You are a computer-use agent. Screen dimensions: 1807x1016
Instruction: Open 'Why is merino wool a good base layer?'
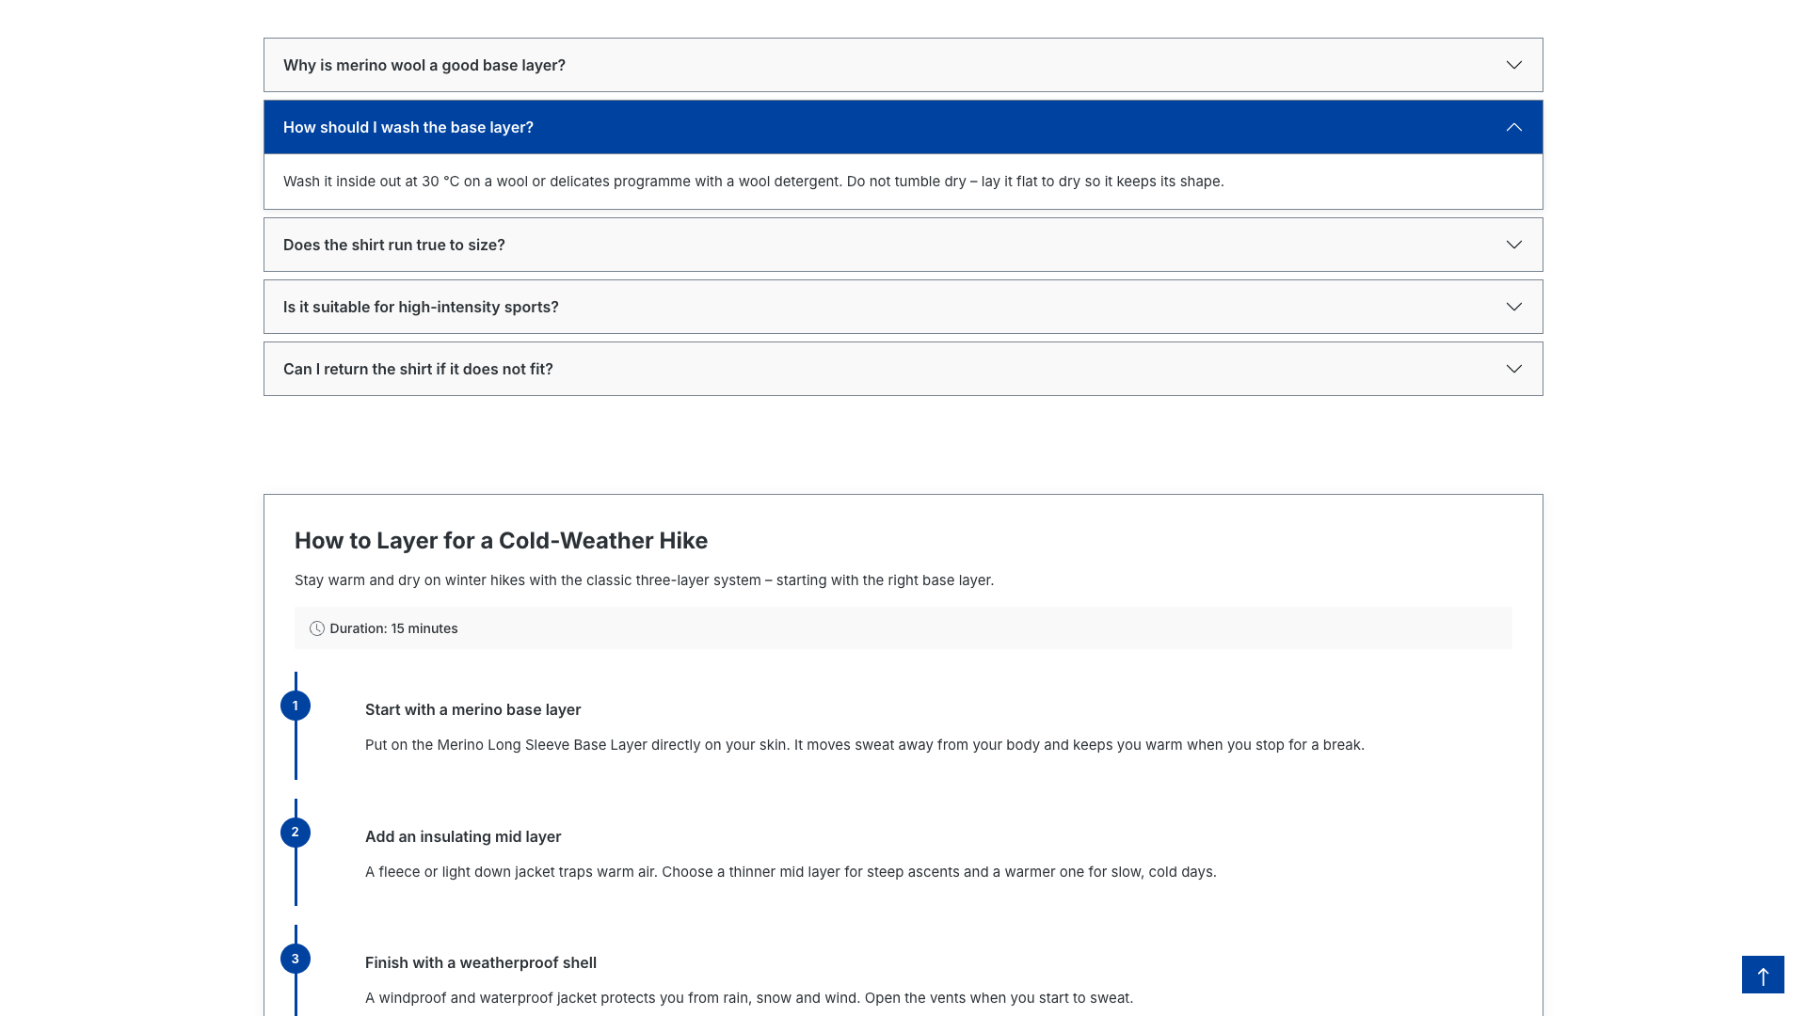click(x=903, y=65)
